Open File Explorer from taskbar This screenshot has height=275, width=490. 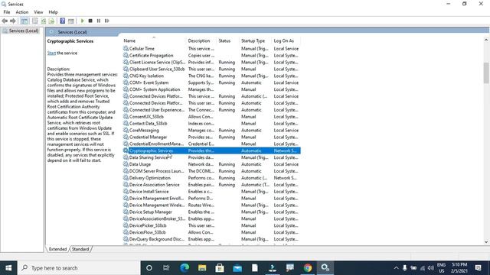click(x=202, y=268)
